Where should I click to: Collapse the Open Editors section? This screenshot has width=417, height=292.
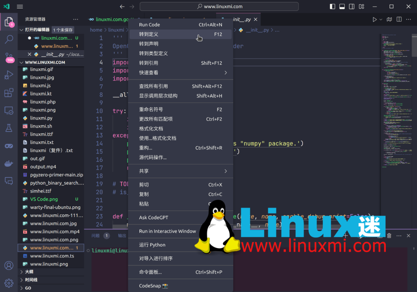point(22,30)
